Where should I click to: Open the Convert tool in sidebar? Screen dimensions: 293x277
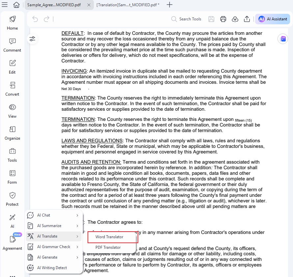click(x=12, y=89)
